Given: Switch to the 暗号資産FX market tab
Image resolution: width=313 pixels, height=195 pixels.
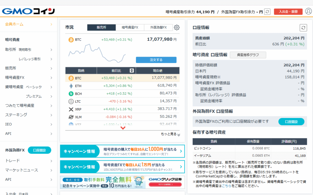Looking at the screenshot, I should click(x=130, y=27).
